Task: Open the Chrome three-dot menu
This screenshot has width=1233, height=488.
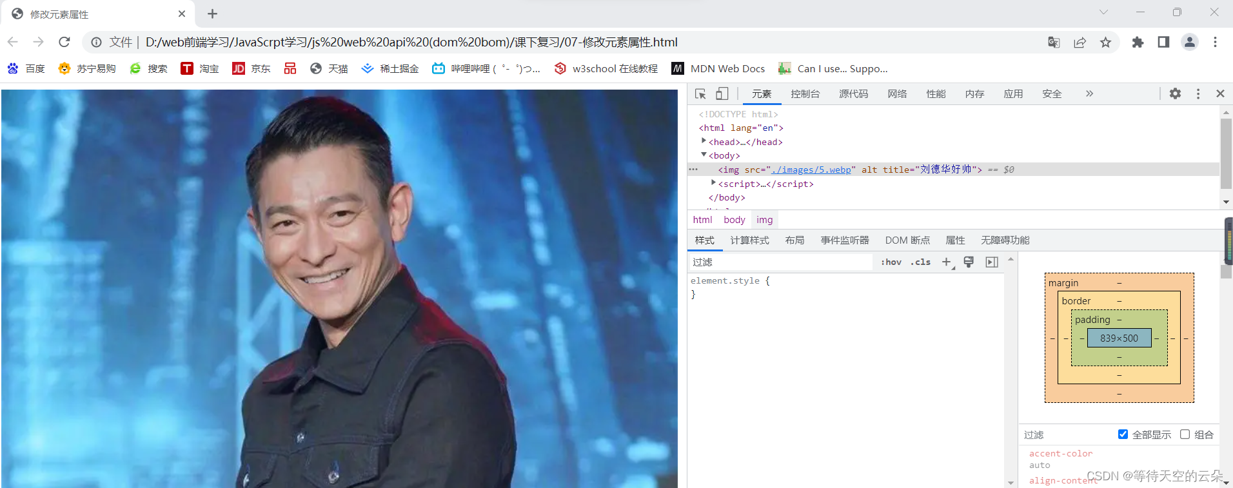Action: 1215,42
